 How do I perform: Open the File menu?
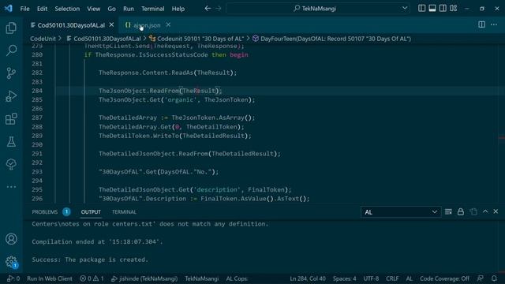click(x=24, y=9)
